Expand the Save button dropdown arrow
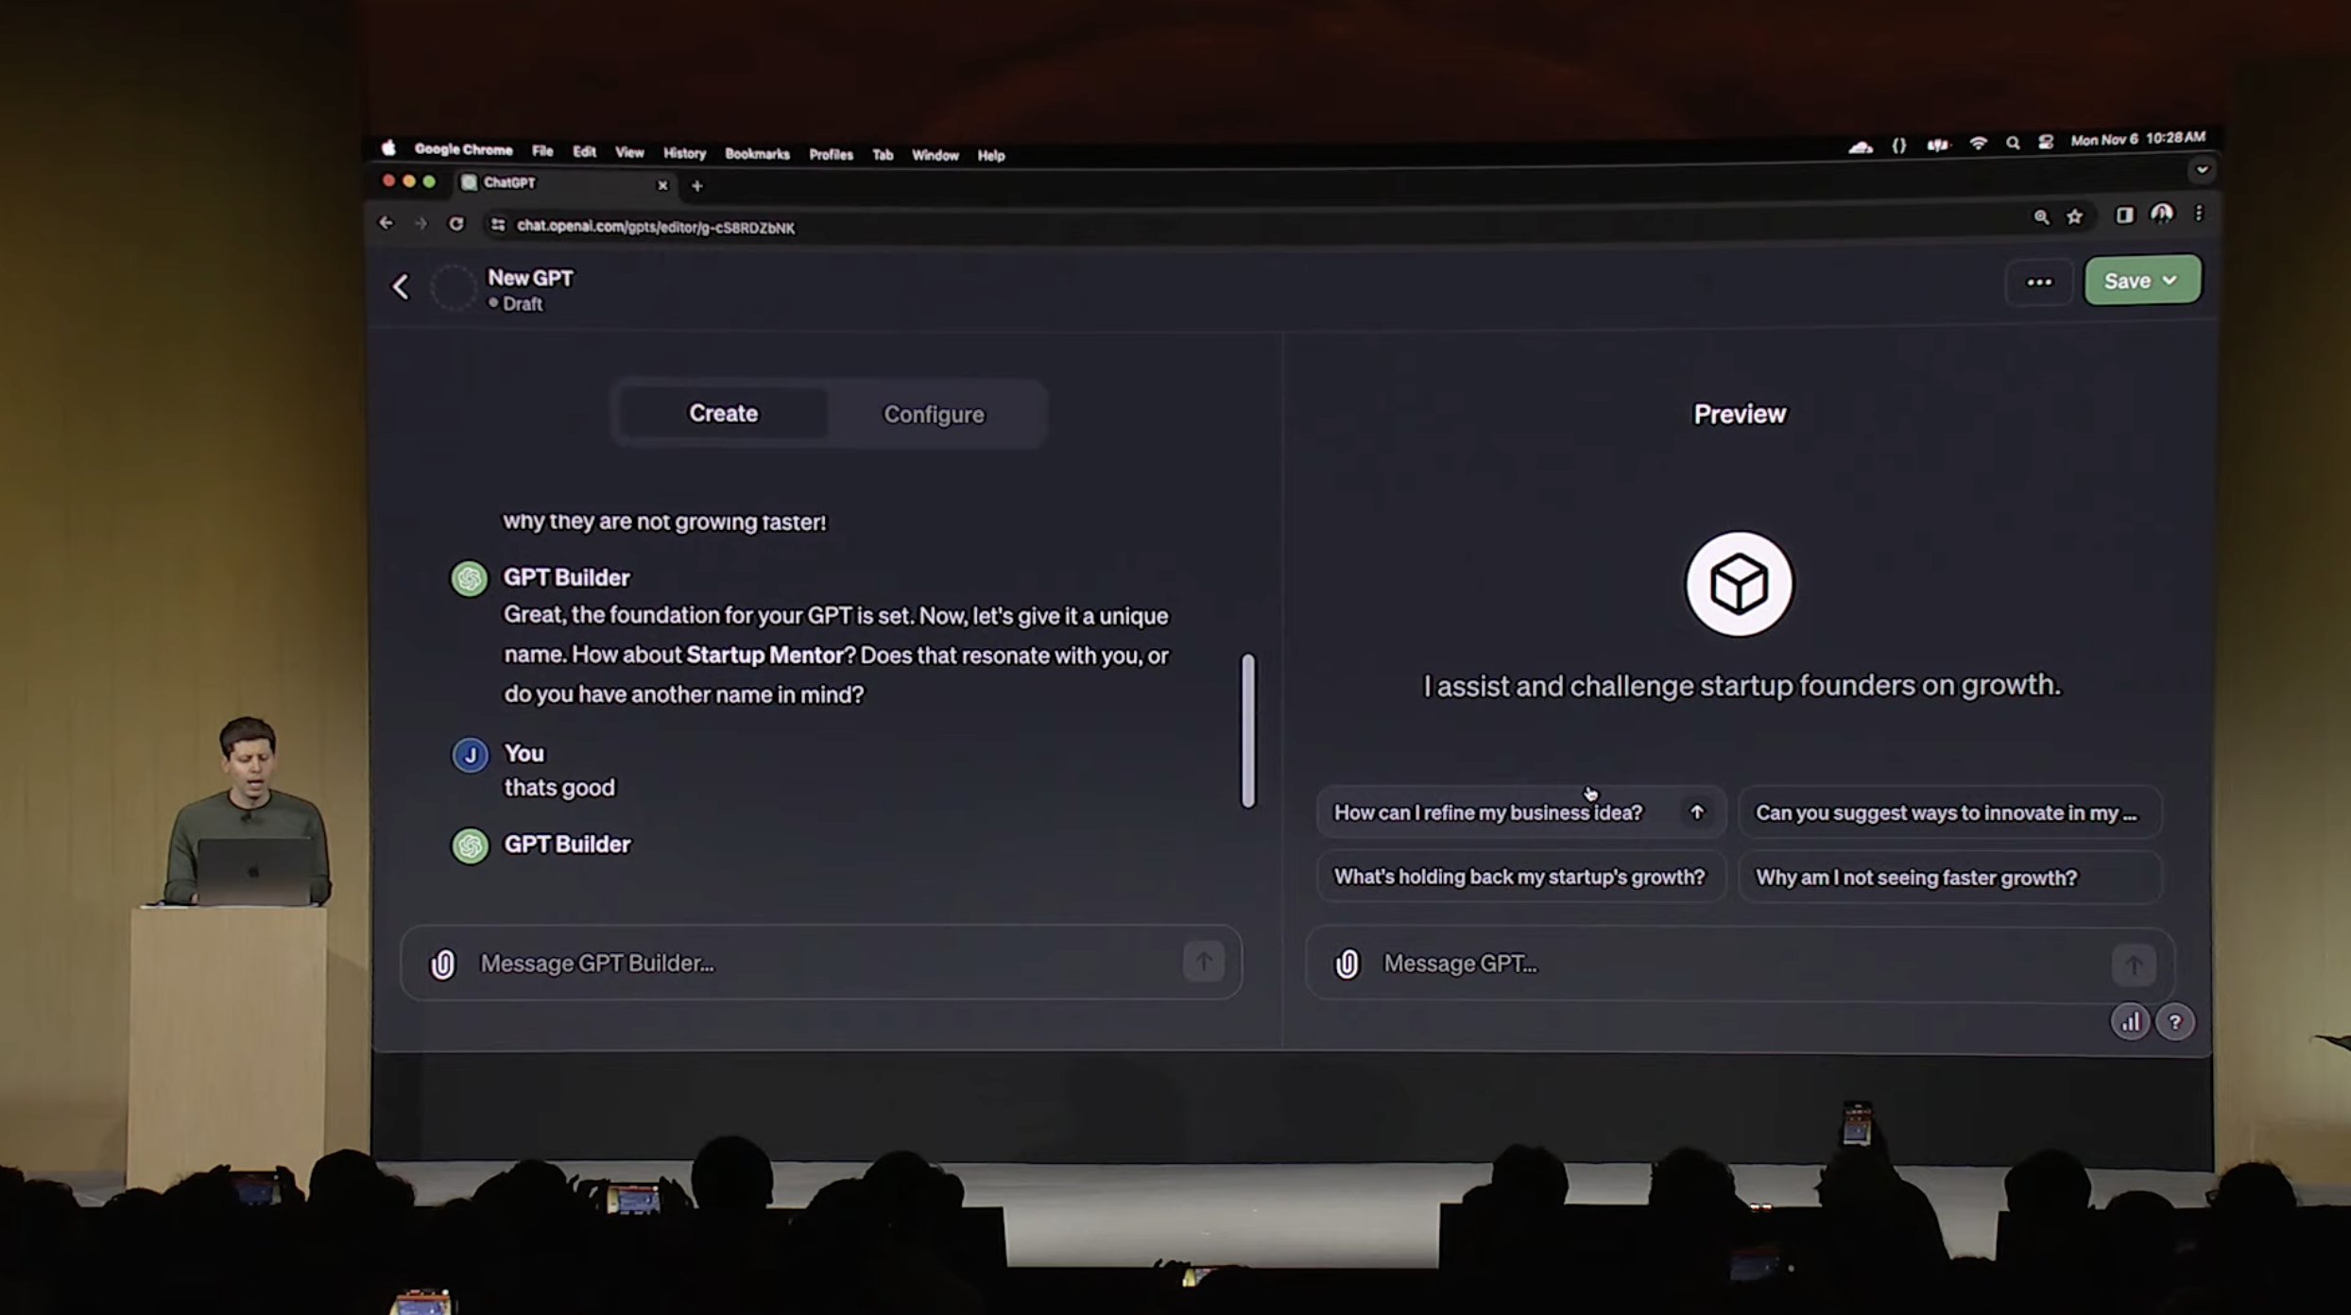2351x1315 pixels. (2171, 279)
